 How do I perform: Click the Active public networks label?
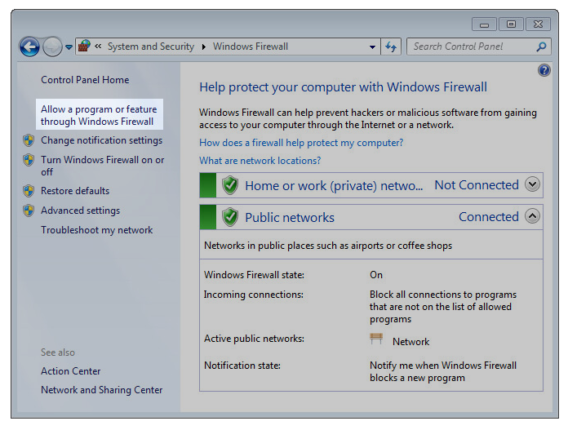tap(254, 339)
